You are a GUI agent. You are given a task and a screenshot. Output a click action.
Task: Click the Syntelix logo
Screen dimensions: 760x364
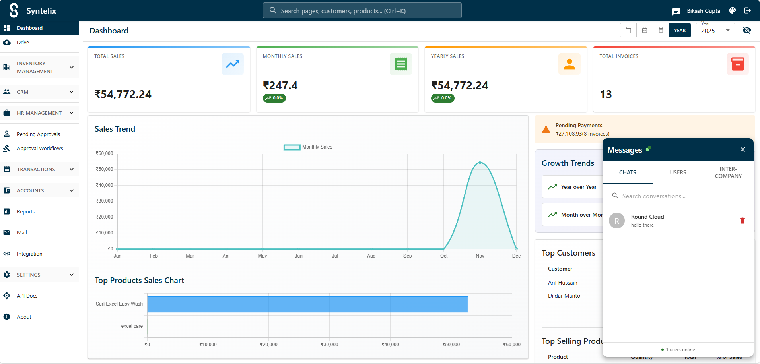(x=14, y=11)
